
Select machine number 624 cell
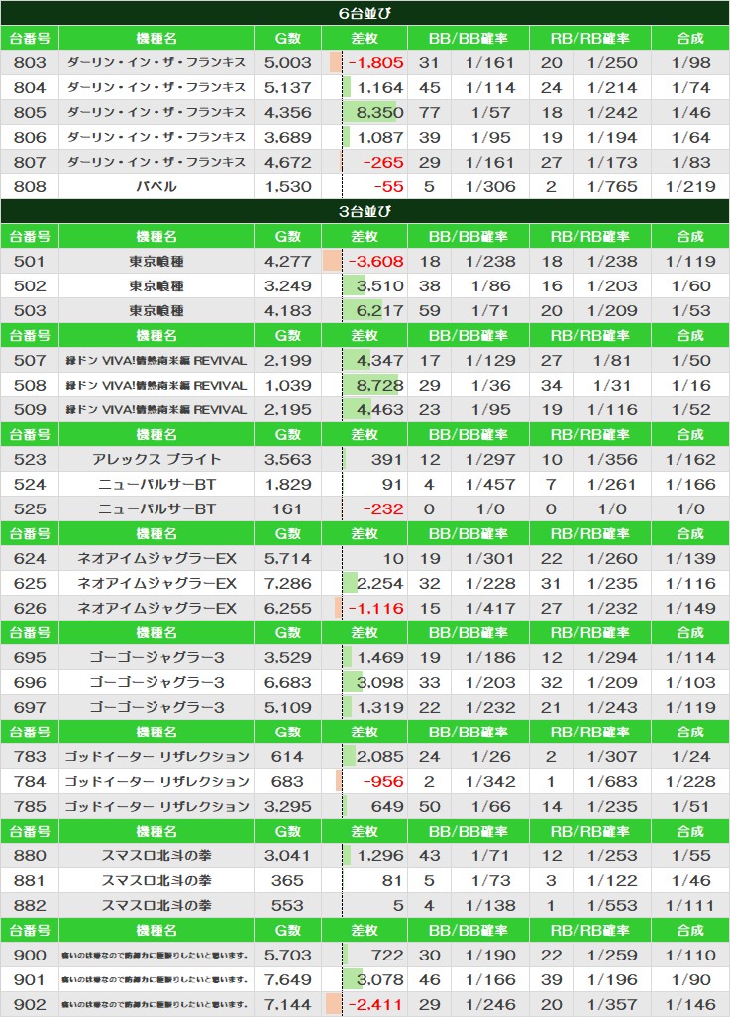(x=30, y=558)
